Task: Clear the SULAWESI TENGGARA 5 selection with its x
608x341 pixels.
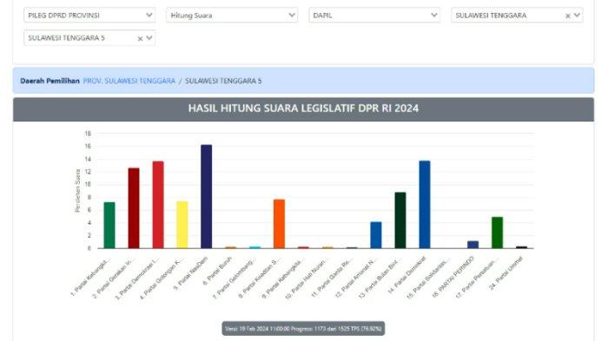Action: click(x=140, y=39)
